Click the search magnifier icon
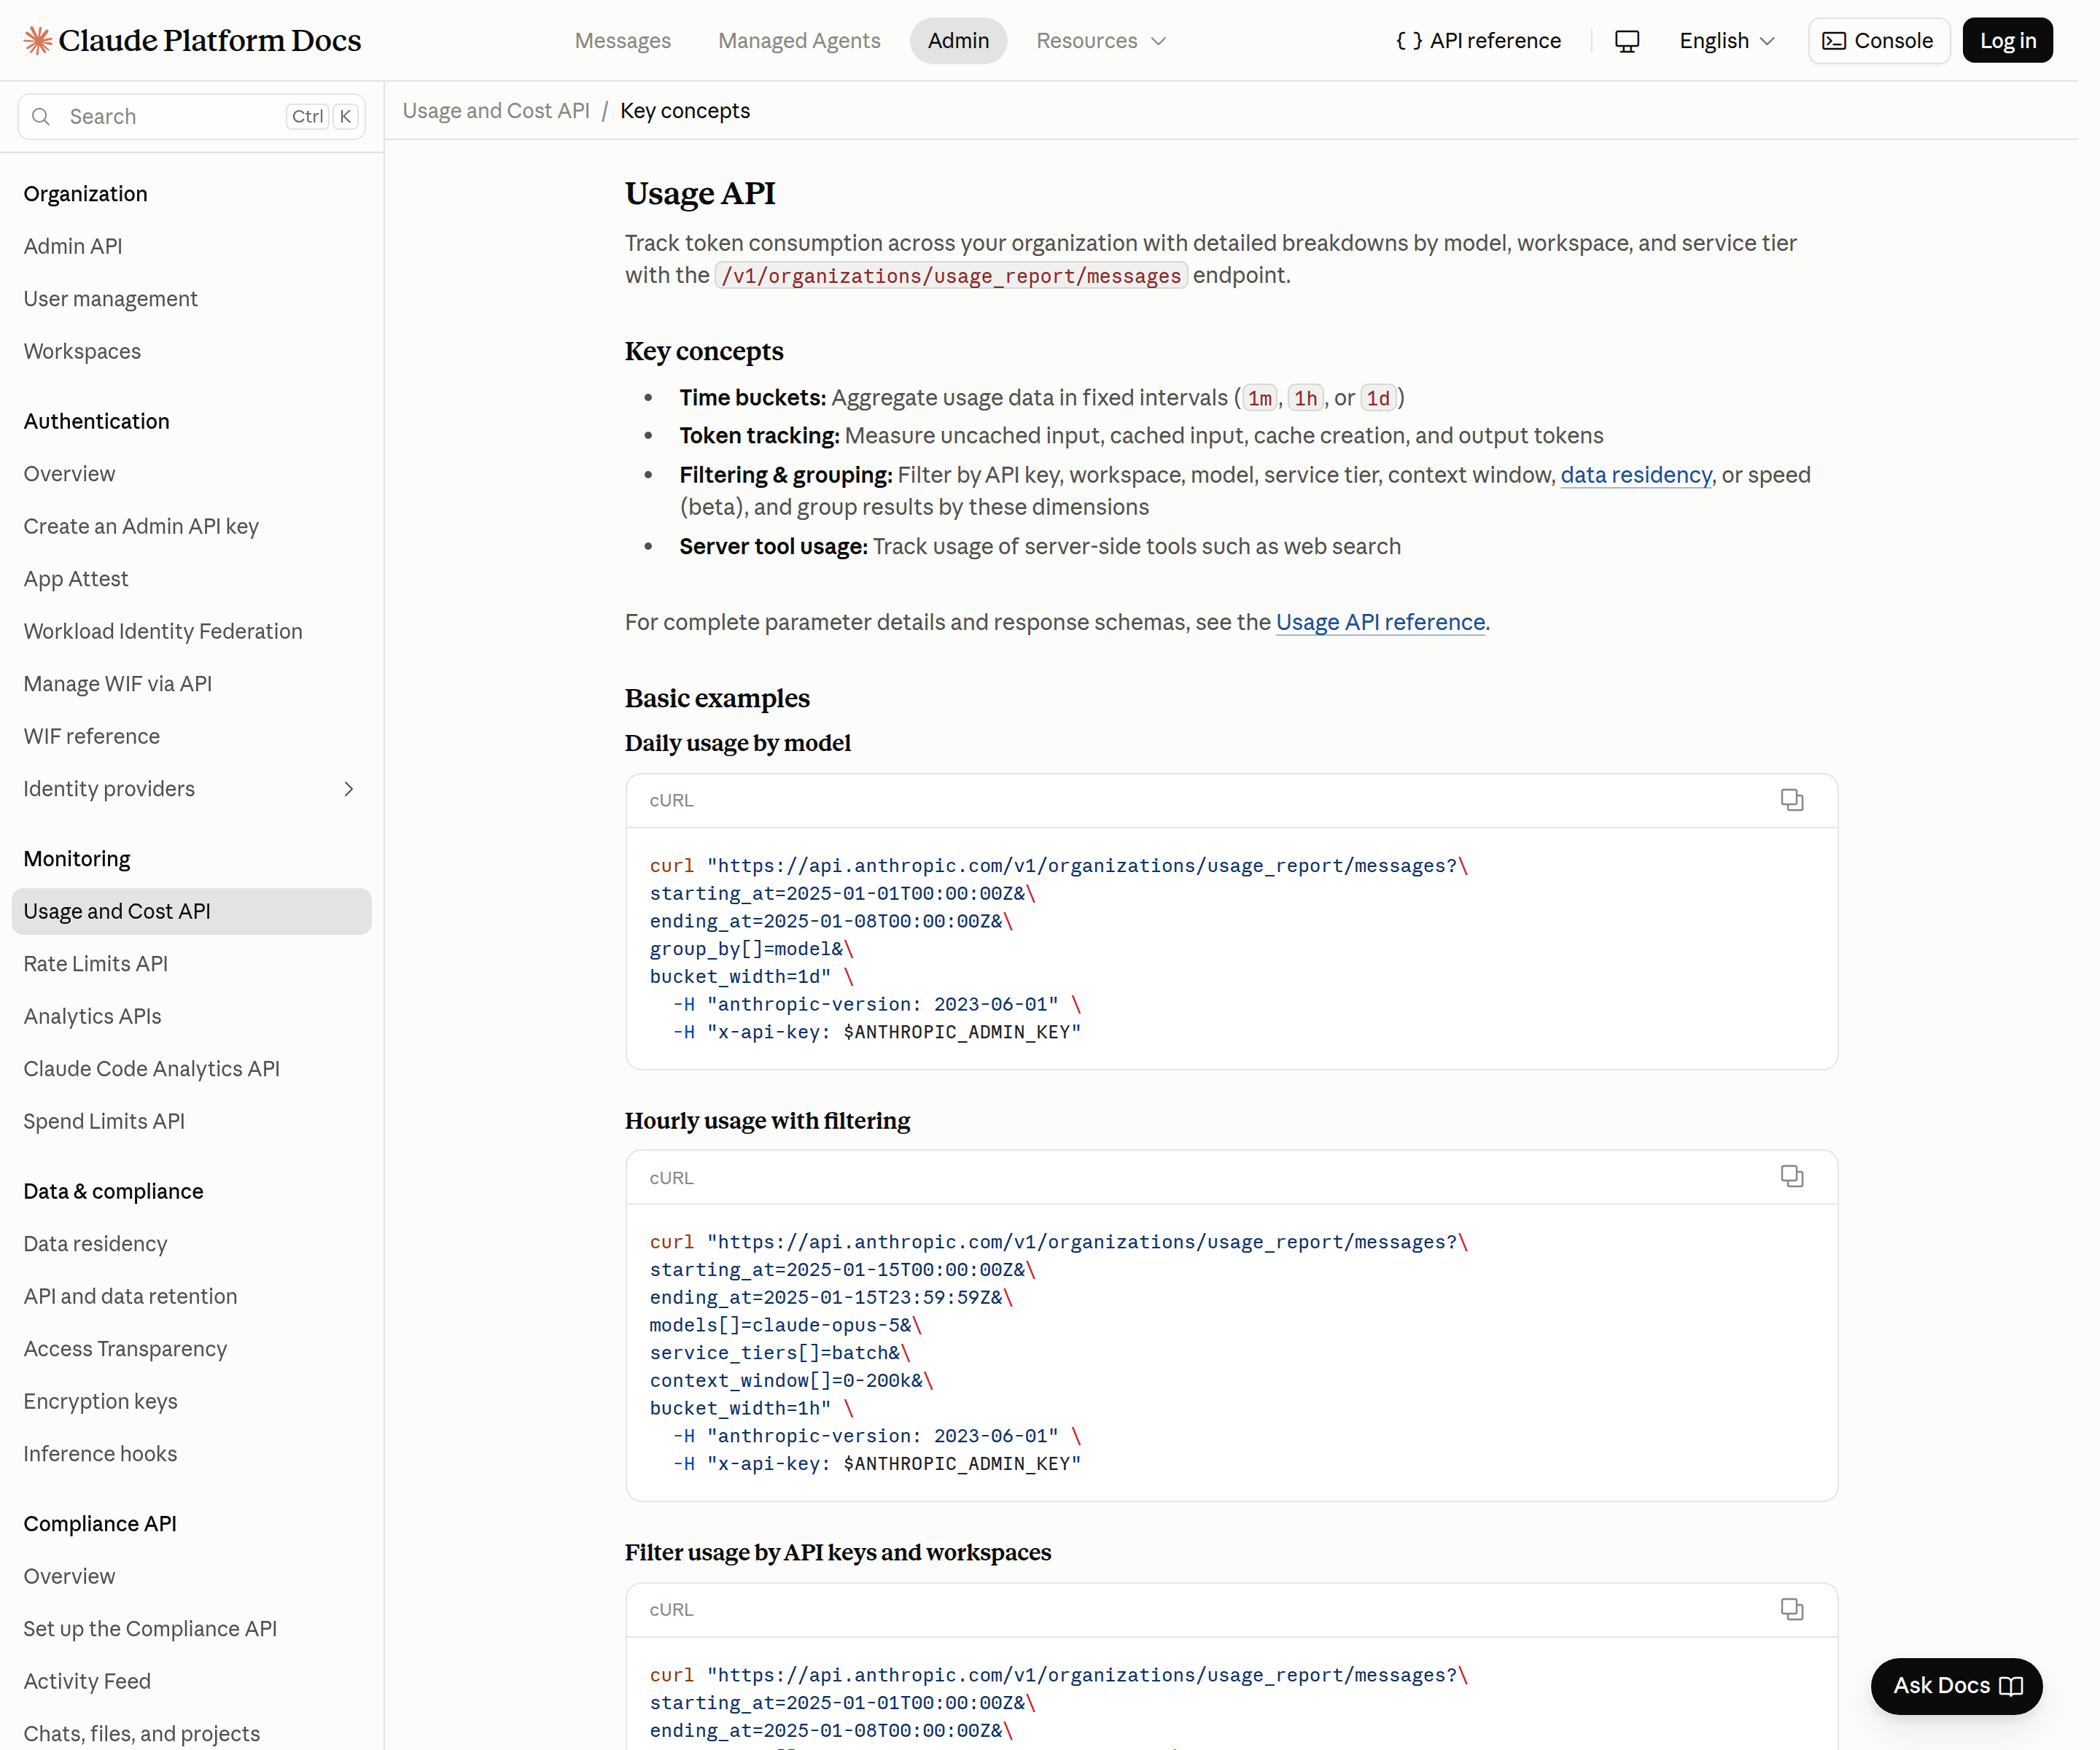The height and width of the screenshot is (1750, 2100). [41, 118]
